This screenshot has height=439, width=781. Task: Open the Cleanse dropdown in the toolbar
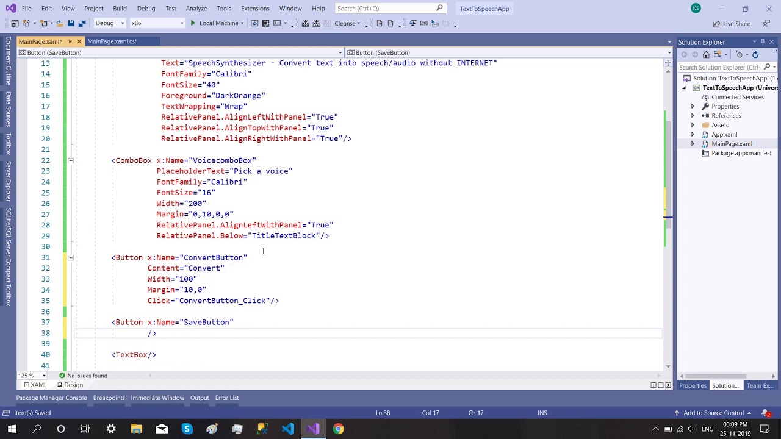coord(358,24)
